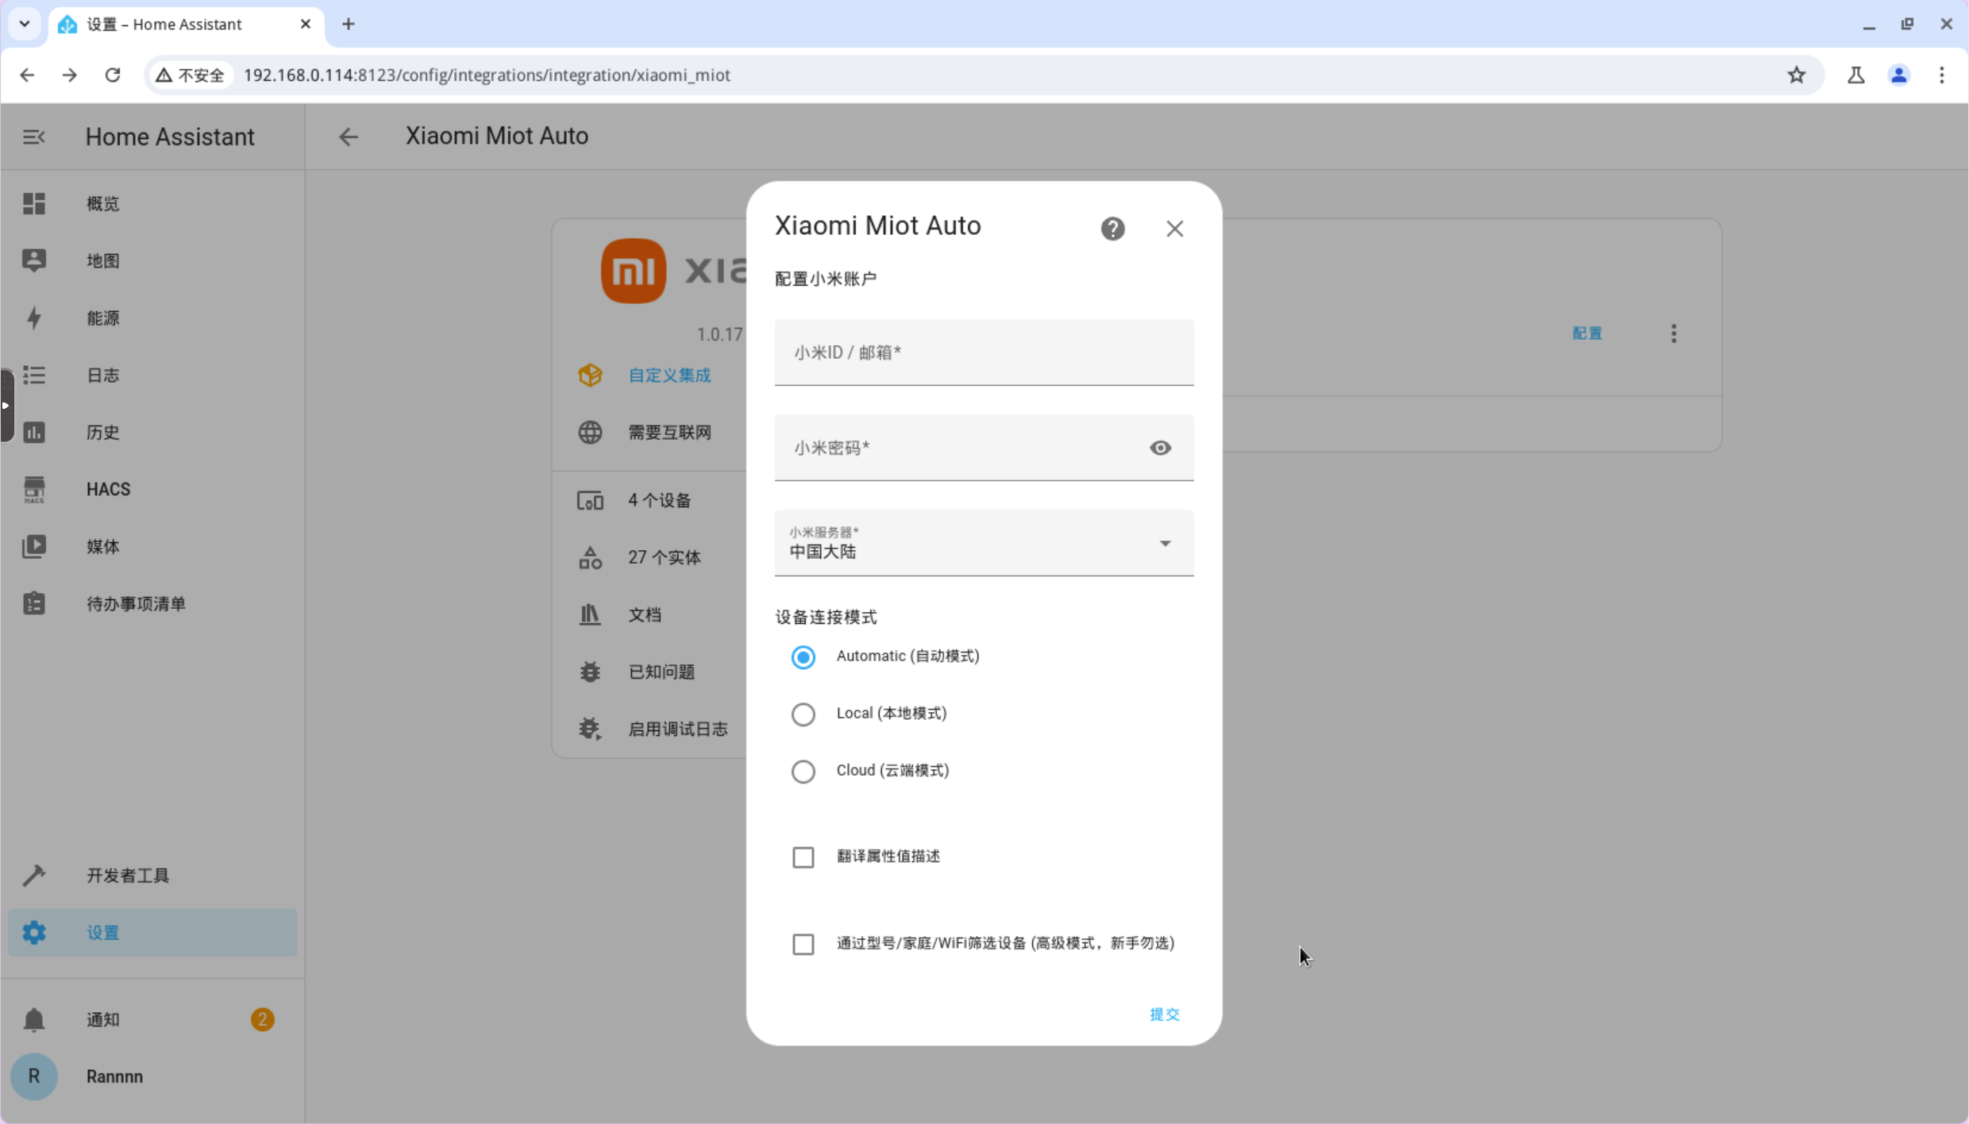Focus the 小米ID / 邮箱 input field
Viewport: 1969px width, 1124px height.
pyautogui.click(x=983, y=352)
